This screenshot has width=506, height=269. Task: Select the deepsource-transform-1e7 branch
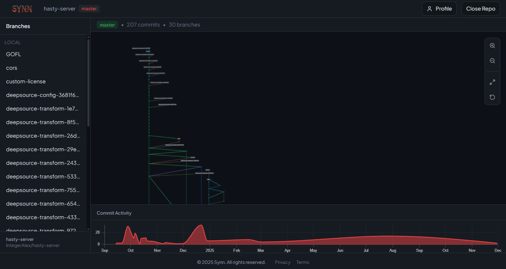42,109
